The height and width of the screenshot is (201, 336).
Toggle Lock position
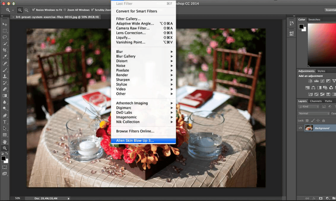click(318, 121)
